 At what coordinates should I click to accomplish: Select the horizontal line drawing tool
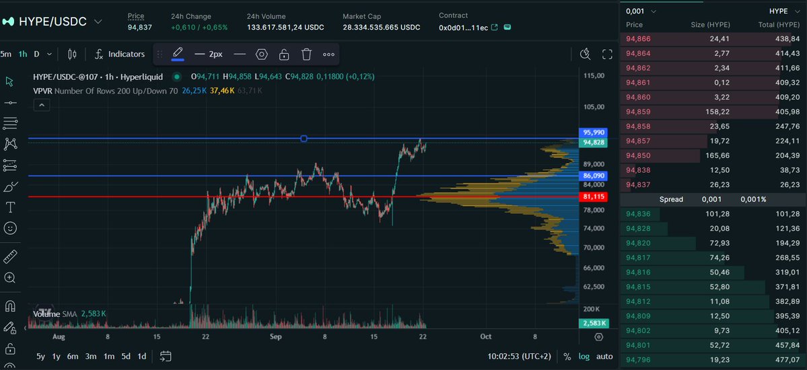10,103
